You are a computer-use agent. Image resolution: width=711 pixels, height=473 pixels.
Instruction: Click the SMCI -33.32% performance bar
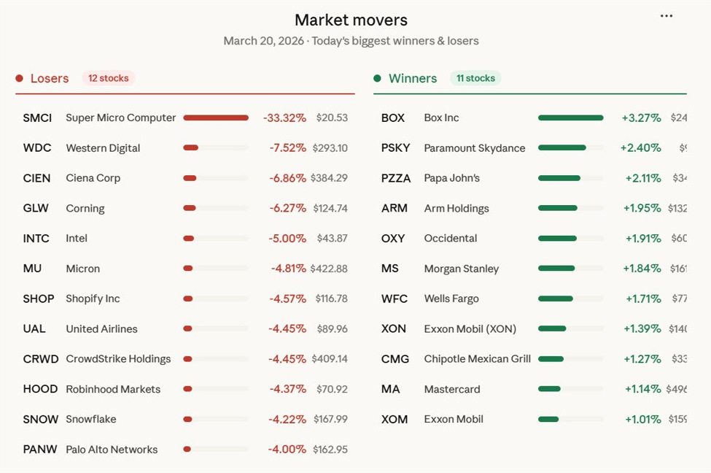point(216,117)
